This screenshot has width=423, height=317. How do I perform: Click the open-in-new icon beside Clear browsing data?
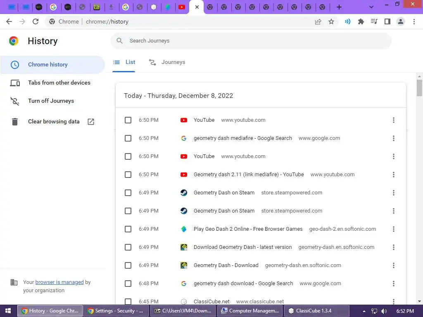tap(91, 122)
